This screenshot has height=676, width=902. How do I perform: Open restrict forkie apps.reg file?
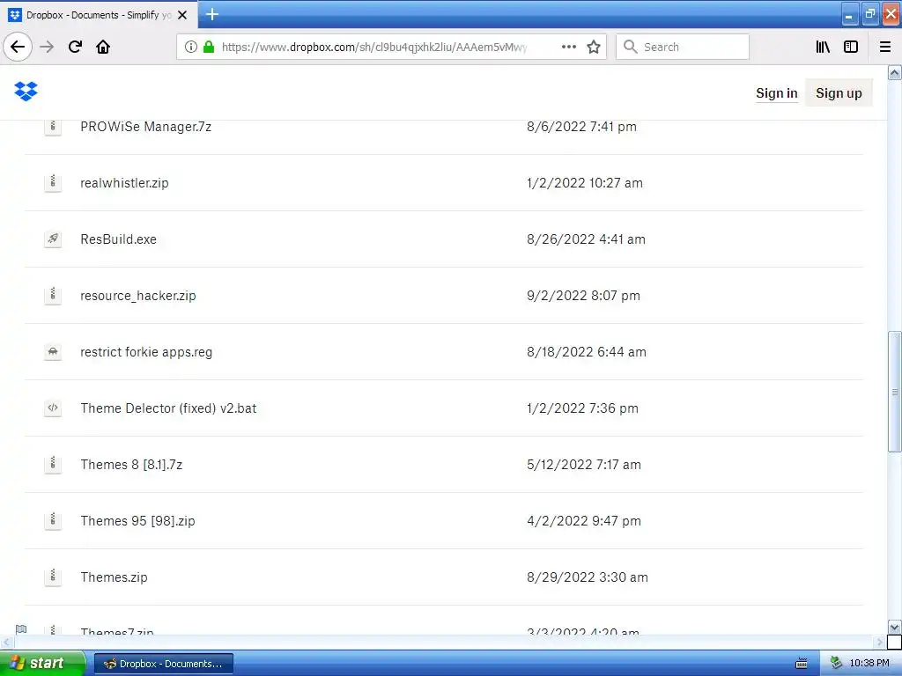coord(146,352)
